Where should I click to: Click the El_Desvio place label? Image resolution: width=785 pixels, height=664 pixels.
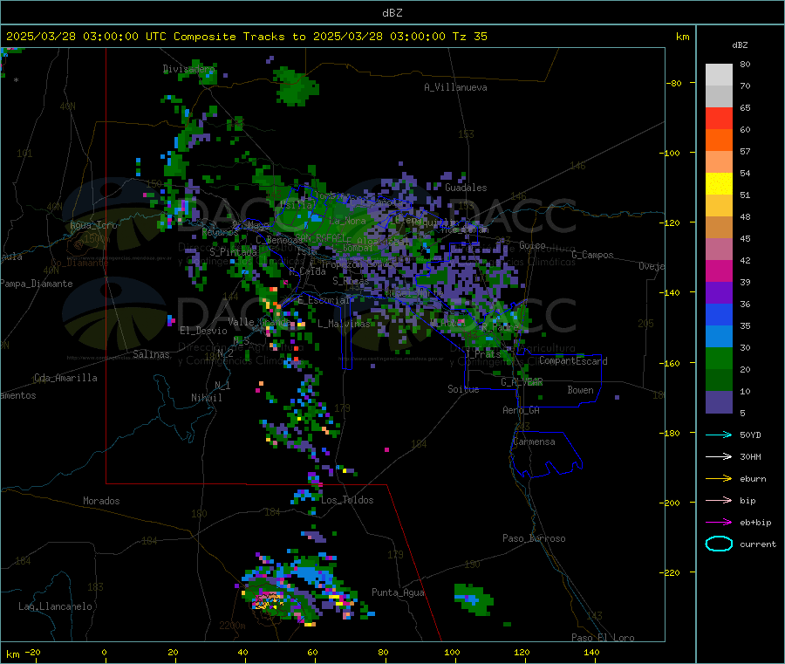click(203, 331)
